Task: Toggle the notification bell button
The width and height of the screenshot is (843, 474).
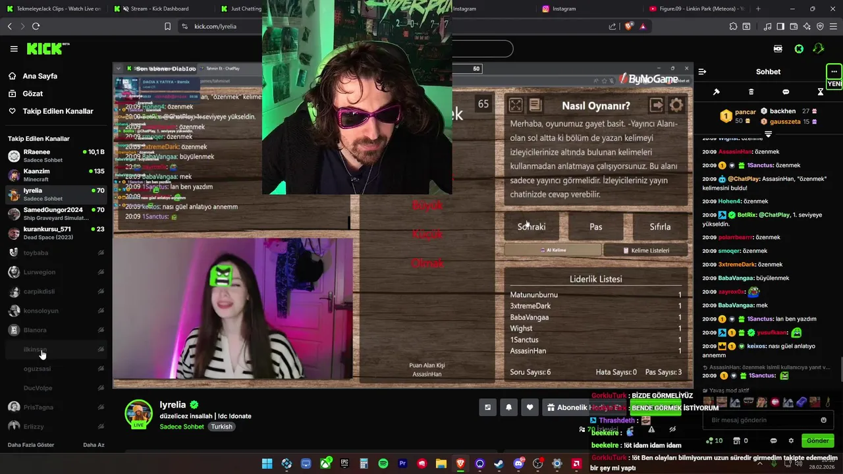Action: (x=508, y=408)
